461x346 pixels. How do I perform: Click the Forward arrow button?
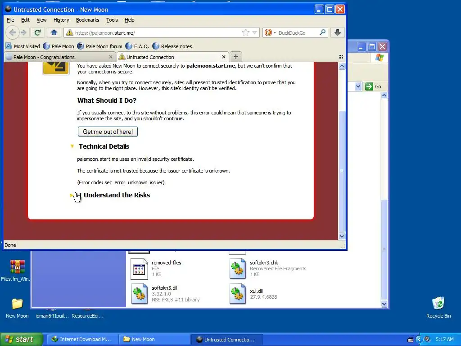pyautogui.click(x=24, y=32)
